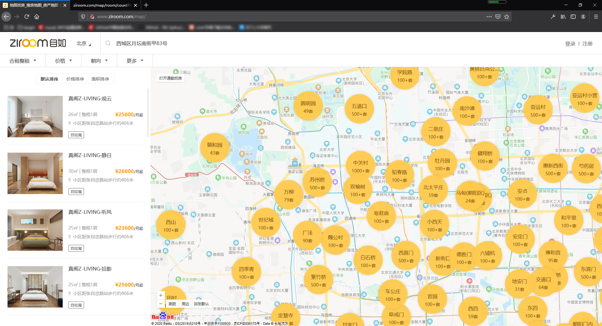Screen dimensions: 602x326
Task: Open Firefox account icon
Action: [x=583, y=17]
